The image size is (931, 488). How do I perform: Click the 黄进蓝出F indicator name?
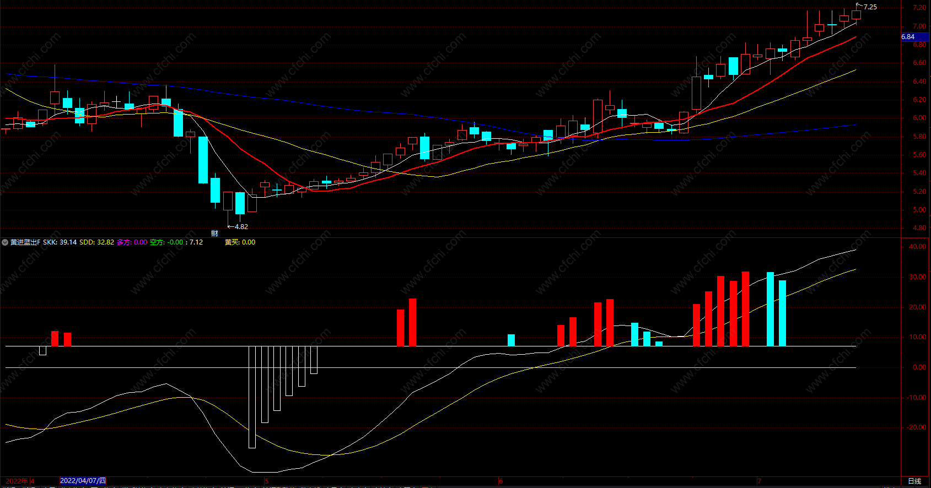coord(25,242)
